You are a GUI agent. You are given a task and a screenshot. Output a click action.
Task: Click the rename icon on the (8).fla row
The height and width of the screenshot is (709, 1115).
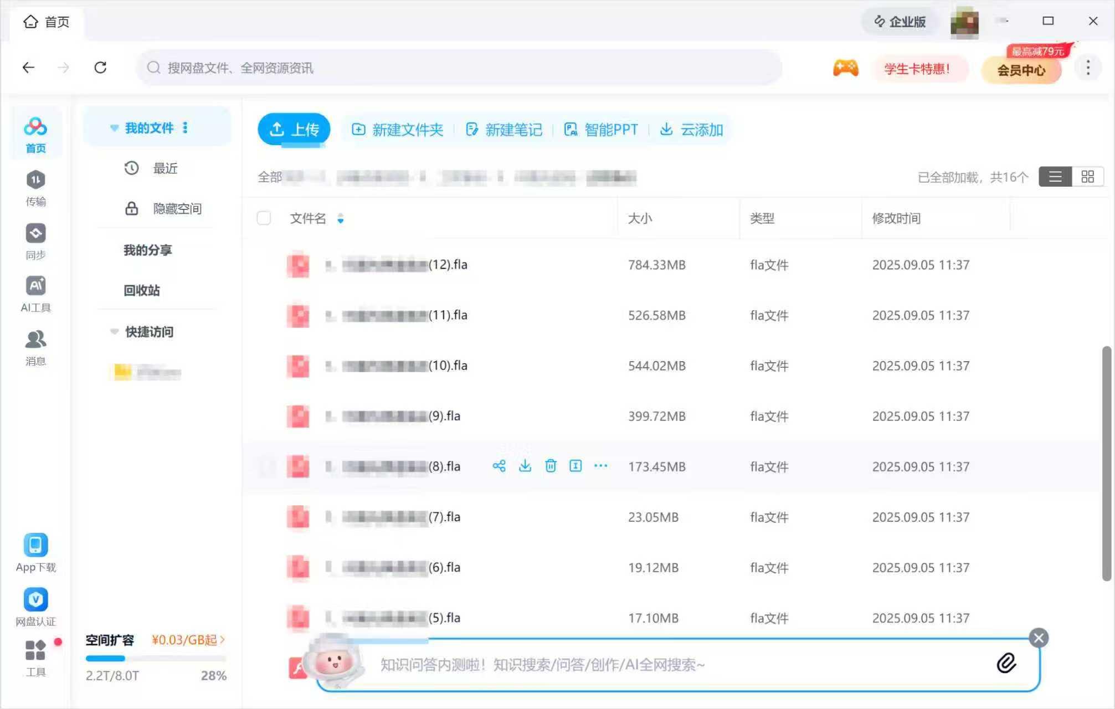tap(576, 466)
